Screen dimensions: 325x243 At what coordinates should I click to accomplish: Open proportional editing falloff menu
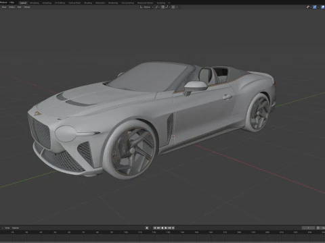[177, 7]
